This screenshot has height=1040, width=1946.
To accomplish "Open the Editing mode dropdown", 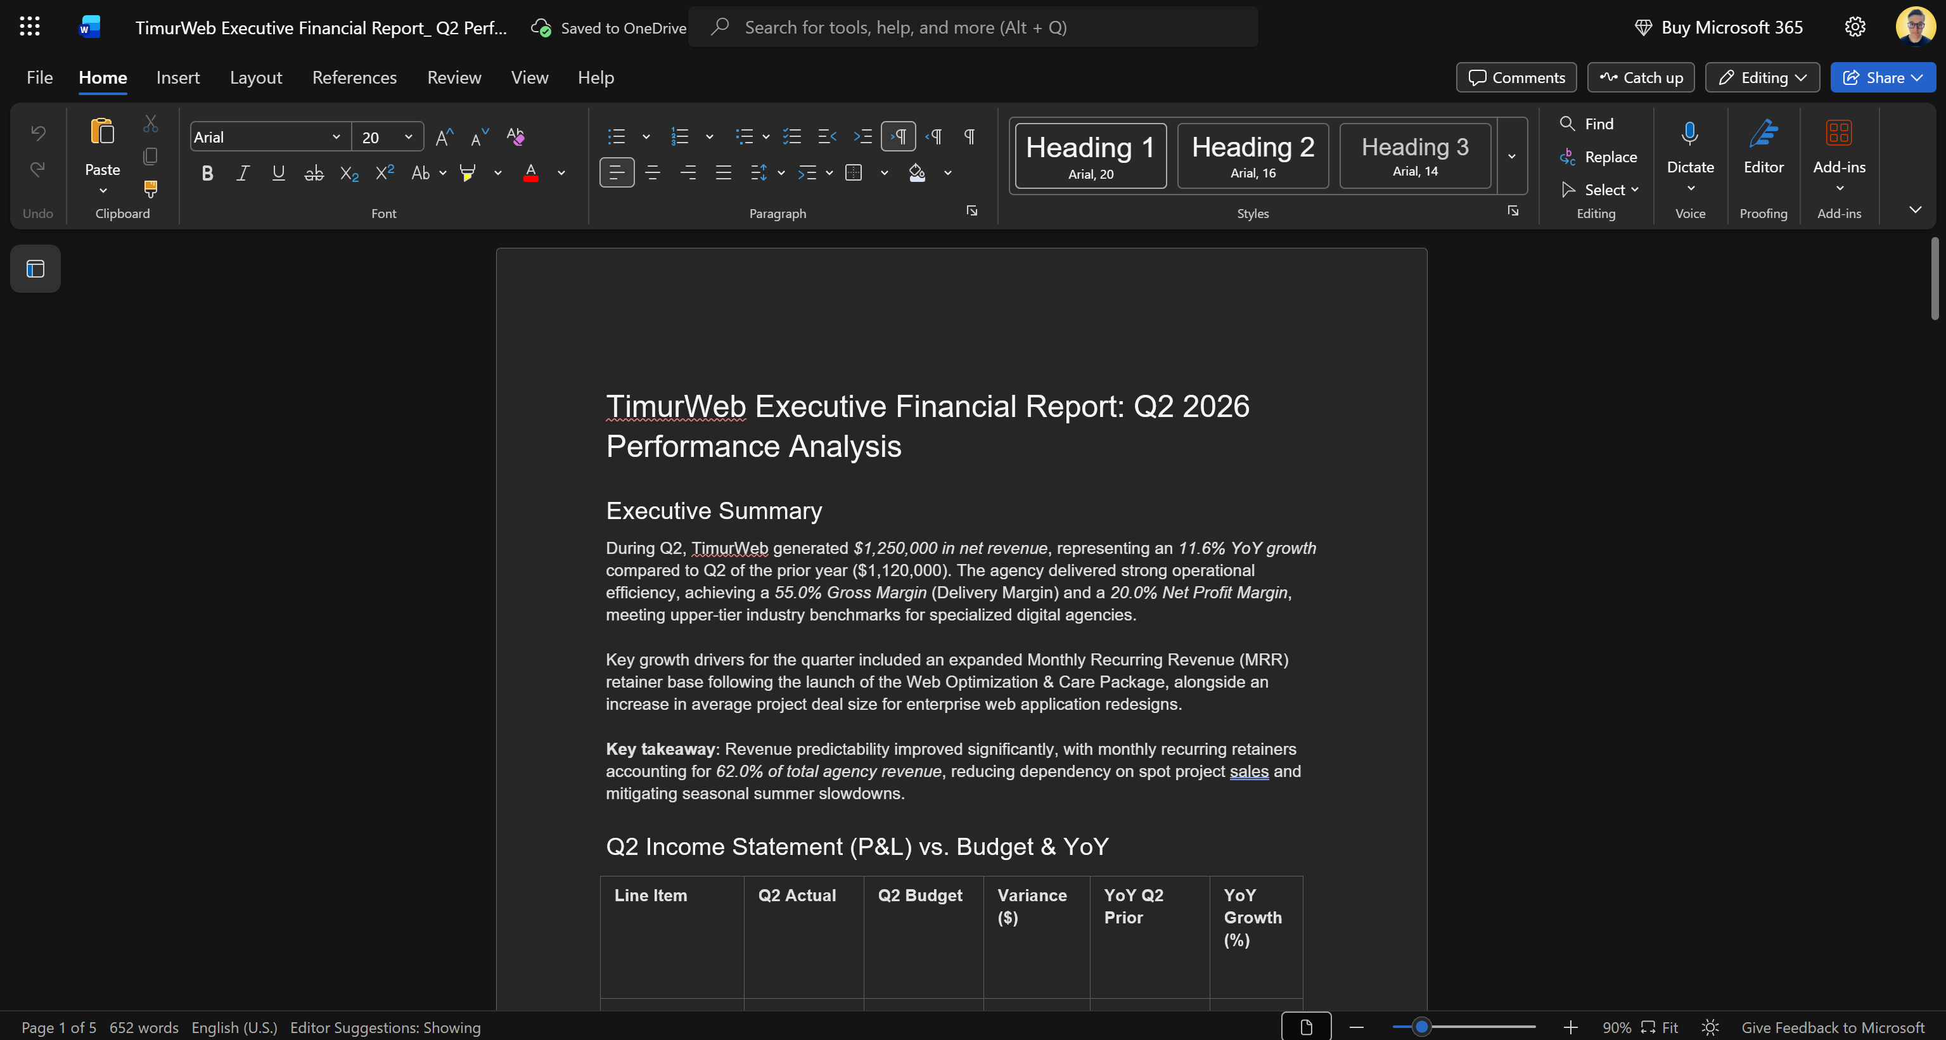I will pyautogui.click(x=1762, y=78).
